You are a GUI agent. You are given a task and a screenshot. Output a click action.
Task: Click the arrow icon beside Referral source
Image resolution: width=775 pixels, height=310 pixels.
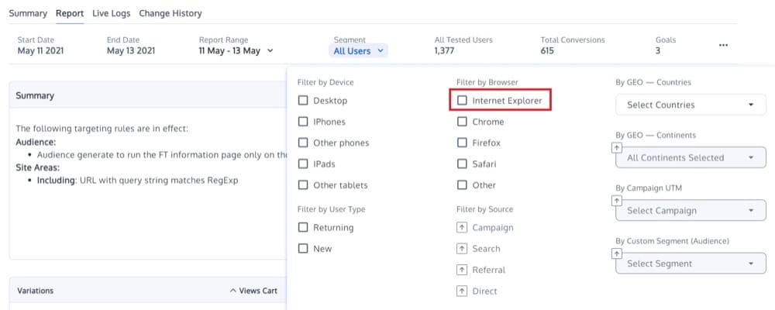(462, 270)
